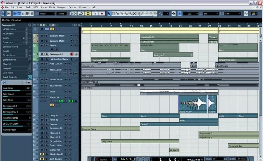Open the File menu

tap(7, 7)
